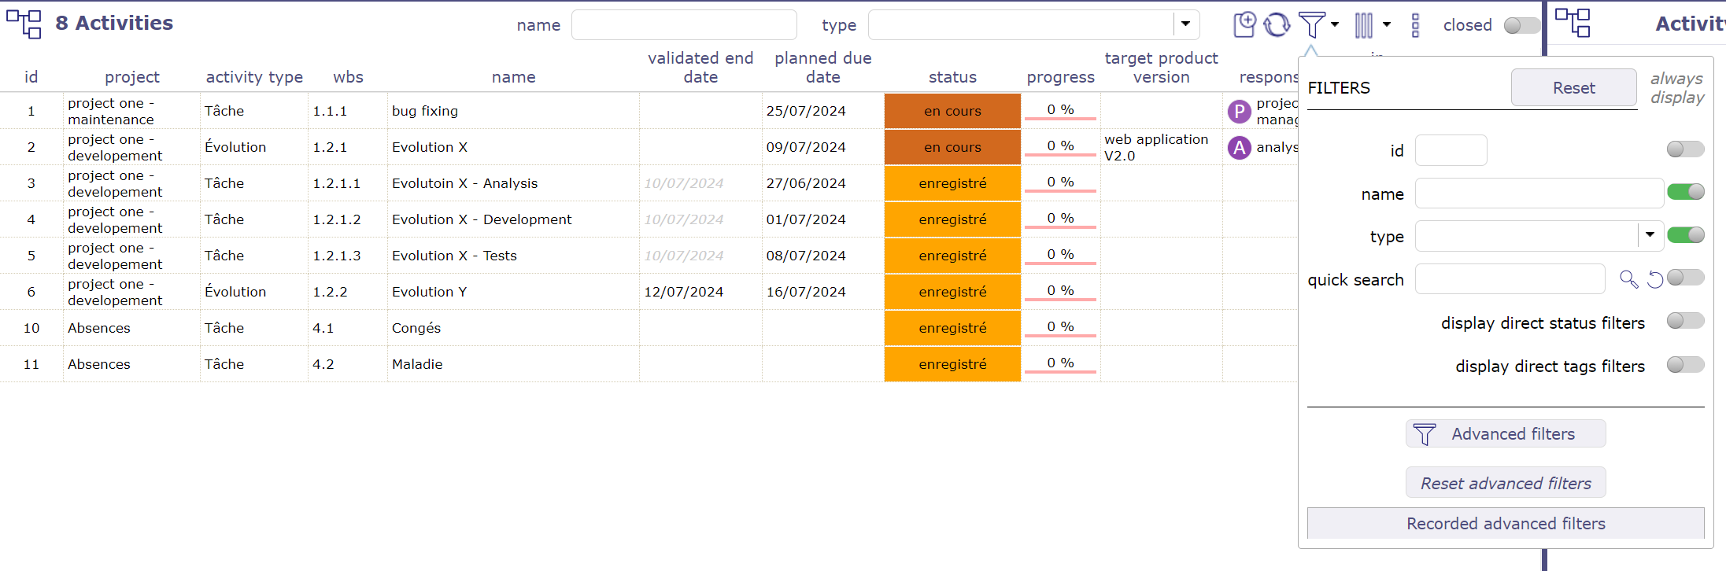Screen dimensions: 1726x571
Task: Click planned due date 25/07/2024
Action: tap(806, 111)
